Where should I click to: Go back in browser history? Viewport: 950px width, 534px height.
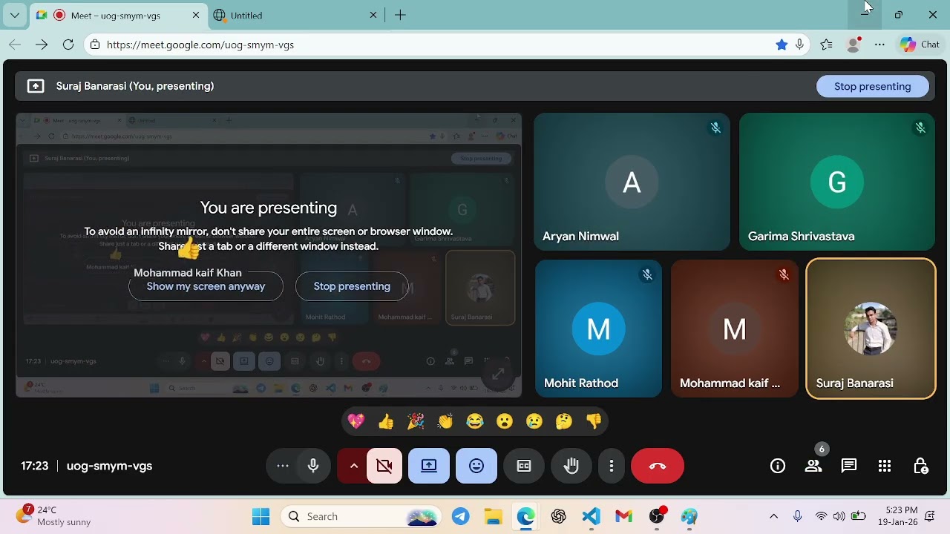[15, 44]
